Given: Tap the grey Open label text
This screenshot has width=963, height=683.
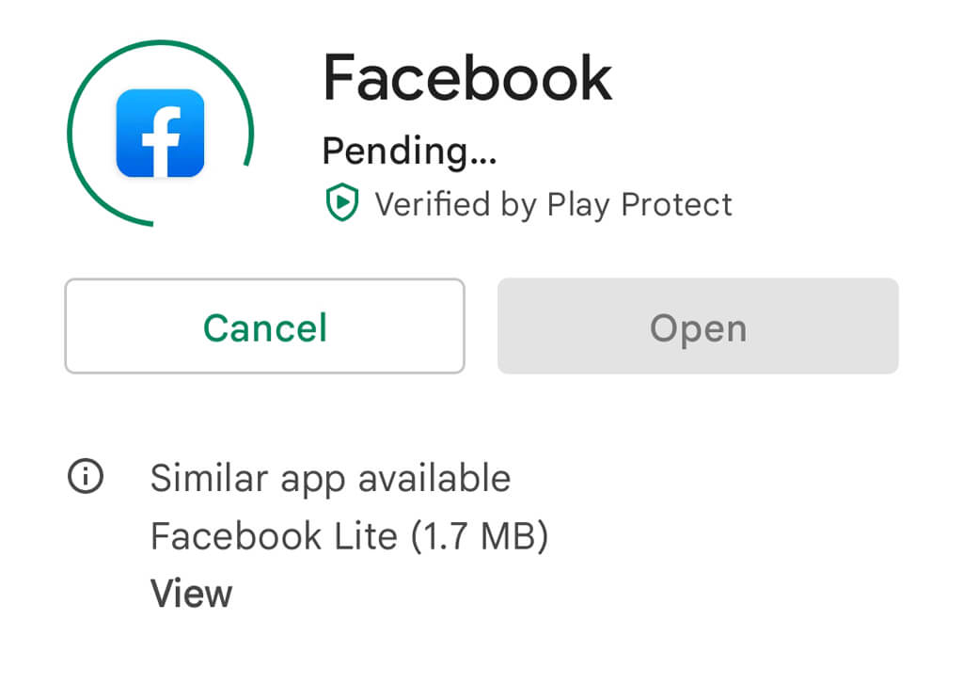Looking at the screenshot, I should pos(698,327).
